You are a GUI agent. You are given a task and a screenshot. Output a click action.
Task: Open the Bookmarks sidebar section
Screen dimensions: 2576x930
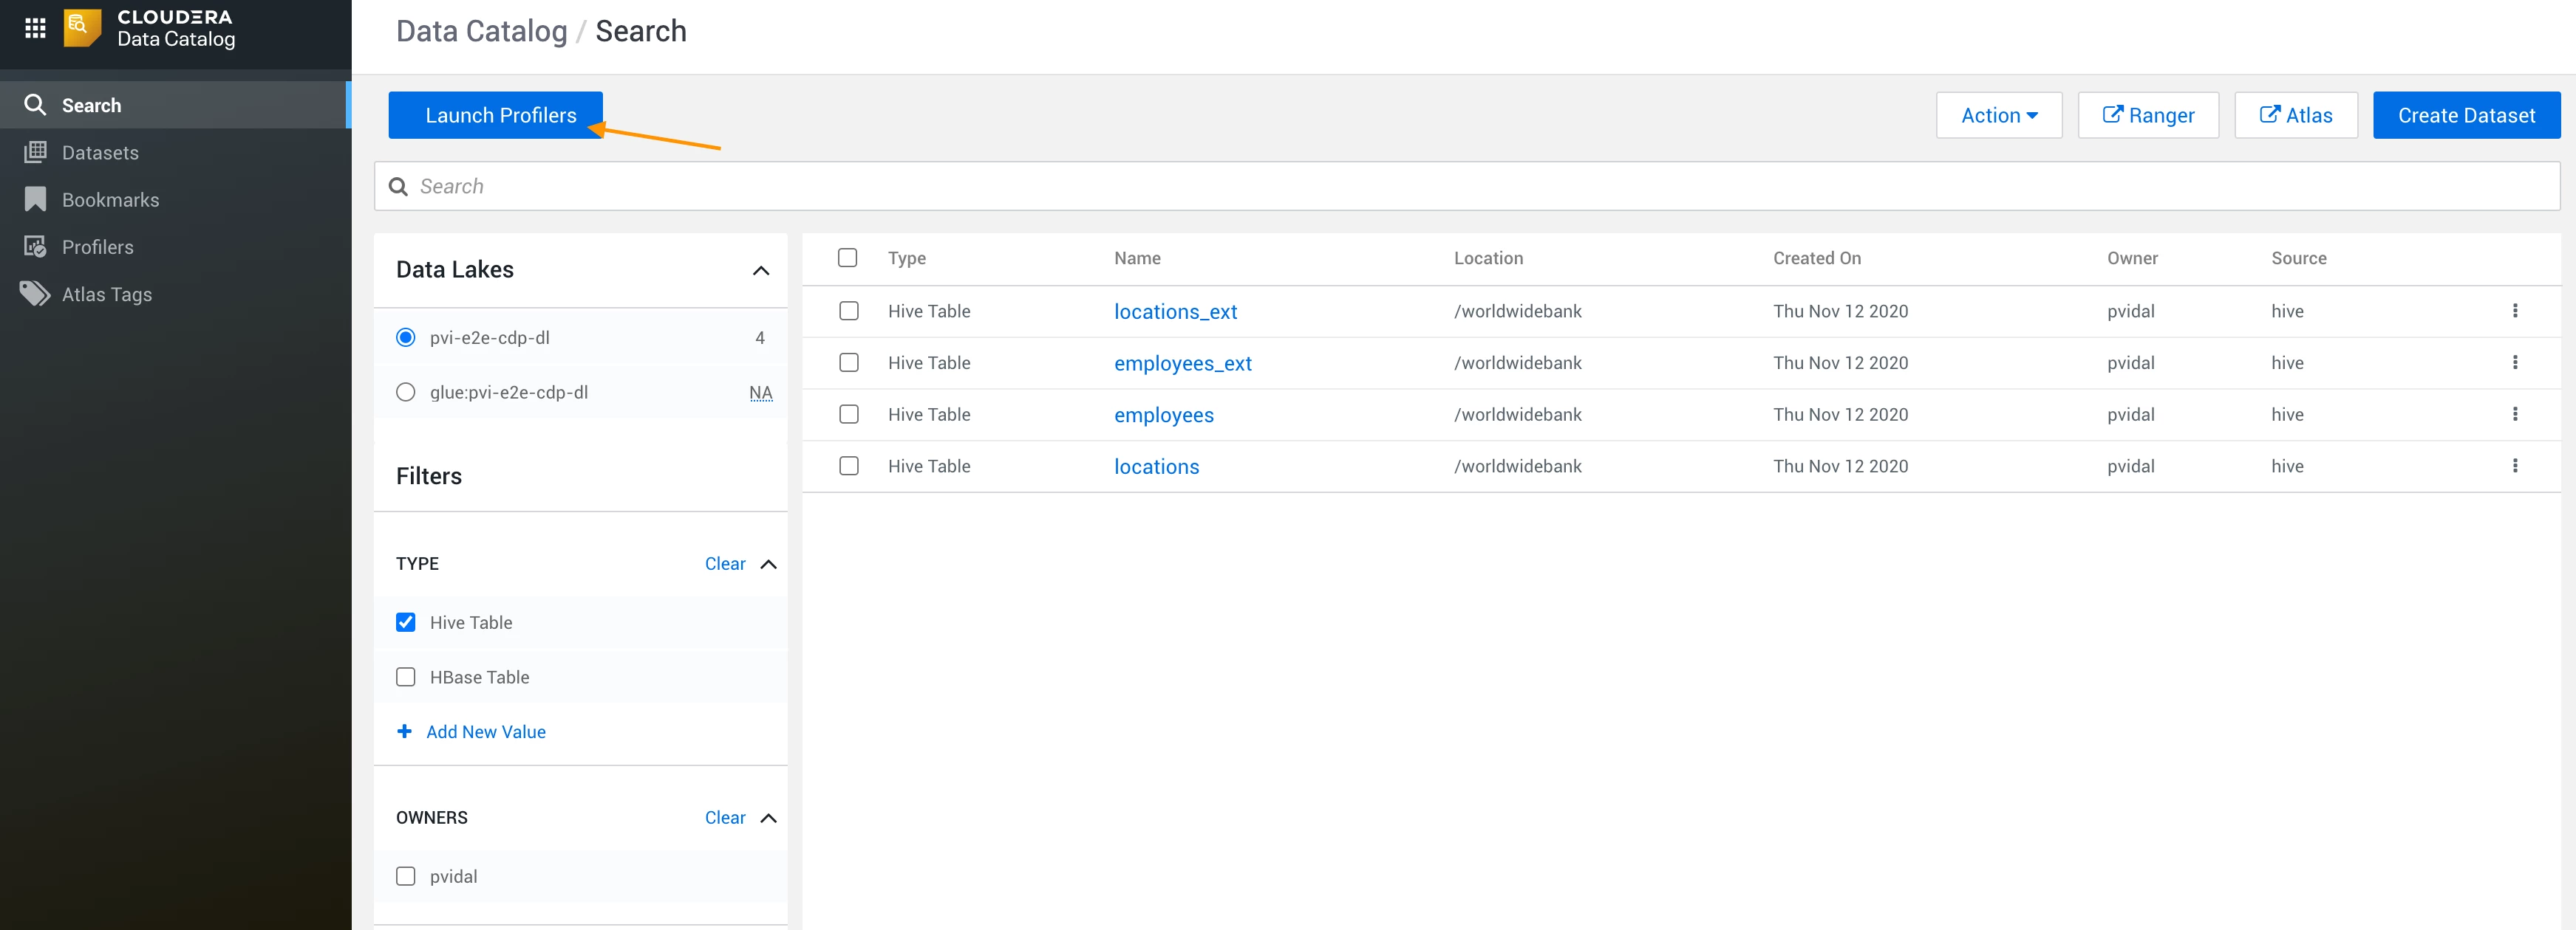coord(110,200)
